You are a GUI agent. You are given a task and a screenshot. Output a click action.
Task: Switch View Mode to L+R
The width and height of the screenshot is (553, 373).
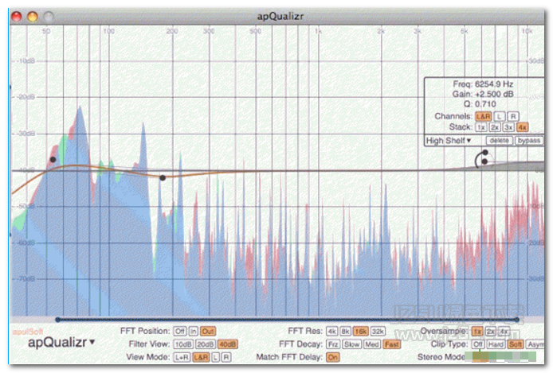pos(182,357)
